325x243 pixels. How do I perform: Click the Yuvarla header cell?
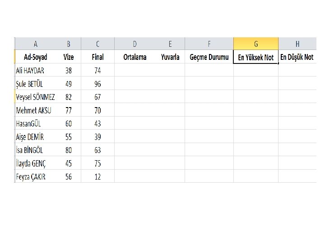pos(170,57)
